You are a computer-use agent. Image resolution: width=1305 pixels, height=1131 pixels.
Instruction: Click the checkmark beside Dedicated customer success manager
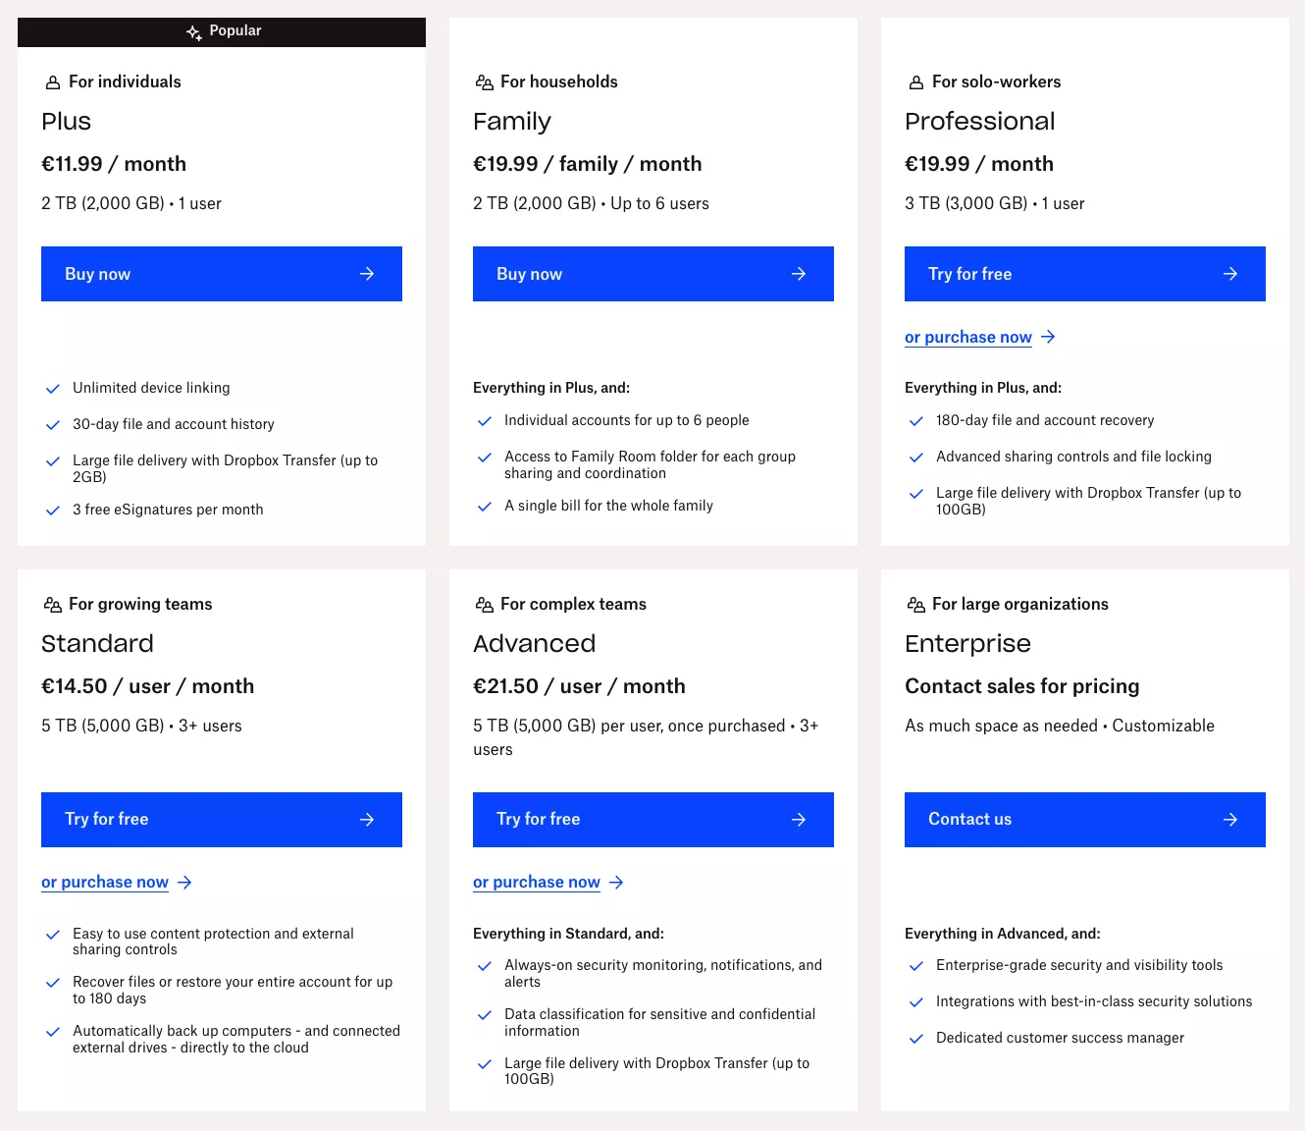(916, 1039)
